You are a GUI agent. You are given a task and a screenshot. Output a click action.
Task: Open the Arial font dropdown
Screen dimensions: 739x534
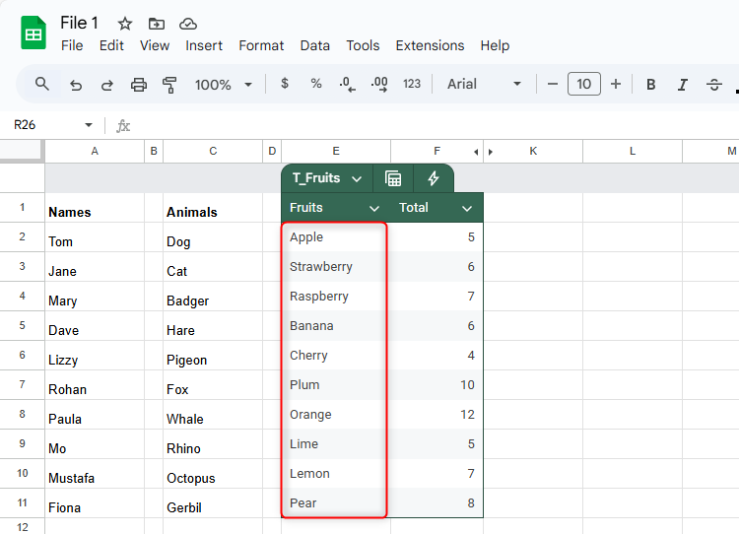(484, 85)
